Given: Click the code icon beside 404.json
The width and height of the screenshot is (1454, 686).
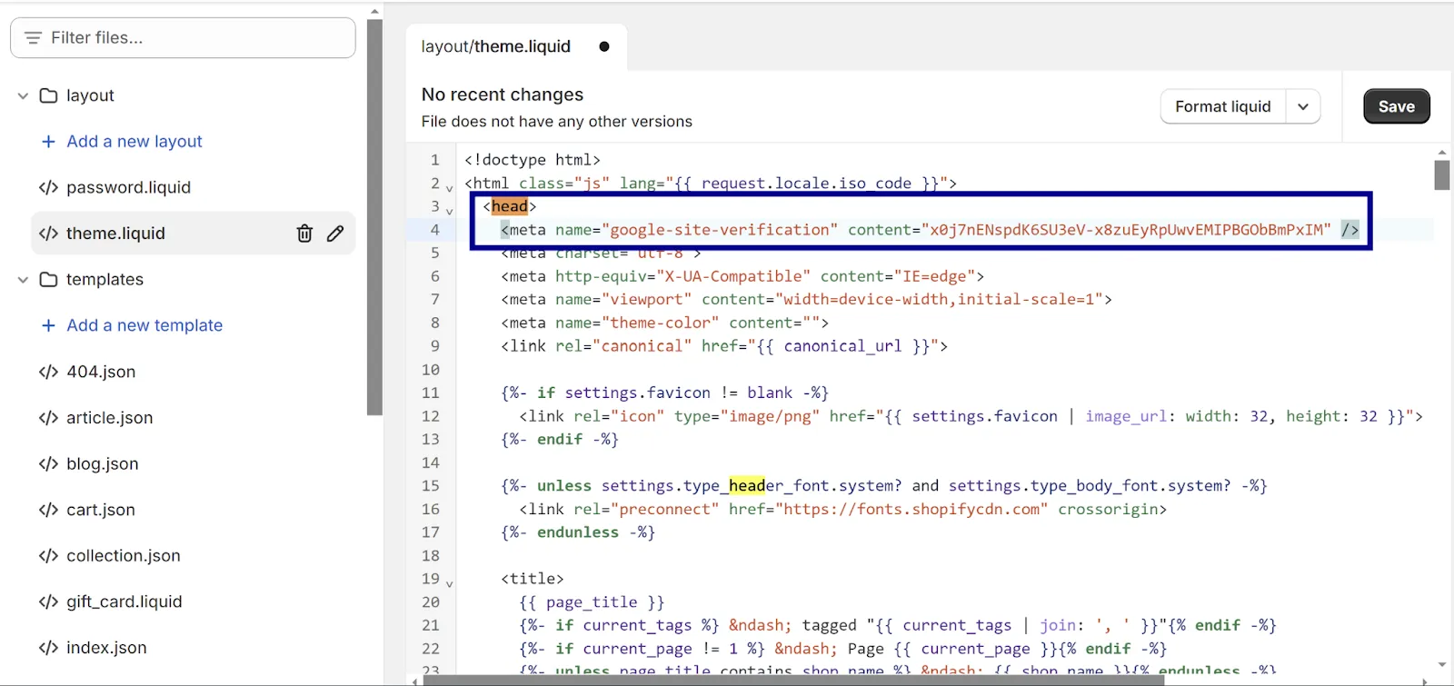Looking at the screenshot, I should coord(48,372).
